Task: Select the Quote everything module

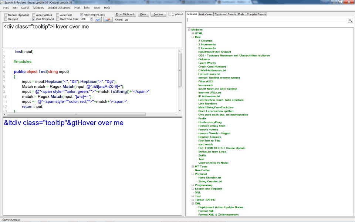Action: point(210,122)
